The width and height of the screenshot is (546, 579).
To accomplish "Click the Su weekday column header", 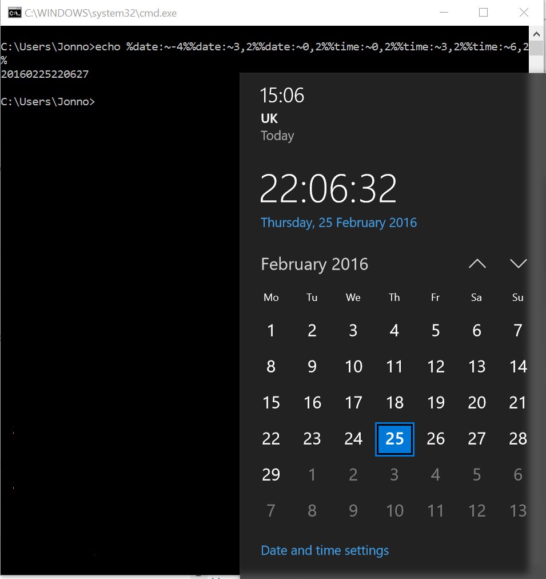I will 517,298.
